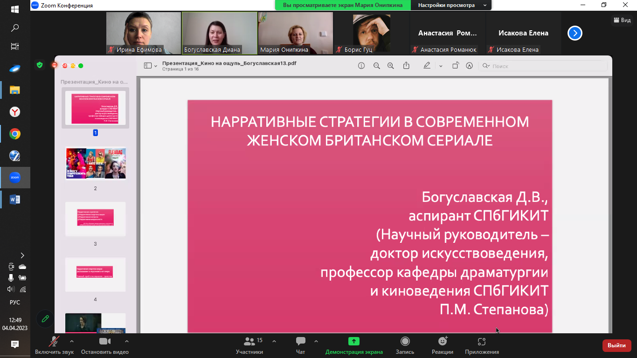This screenshot has width=637, height=358.
Task: Click Демонстрация экрана share button
Action: point(354,345)
